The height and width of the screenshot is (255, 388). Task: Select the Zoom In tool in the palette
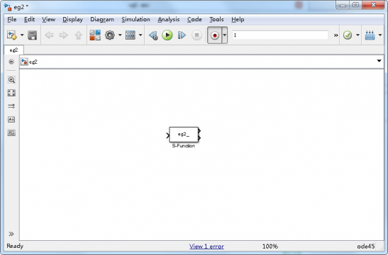tap(11, 79)
